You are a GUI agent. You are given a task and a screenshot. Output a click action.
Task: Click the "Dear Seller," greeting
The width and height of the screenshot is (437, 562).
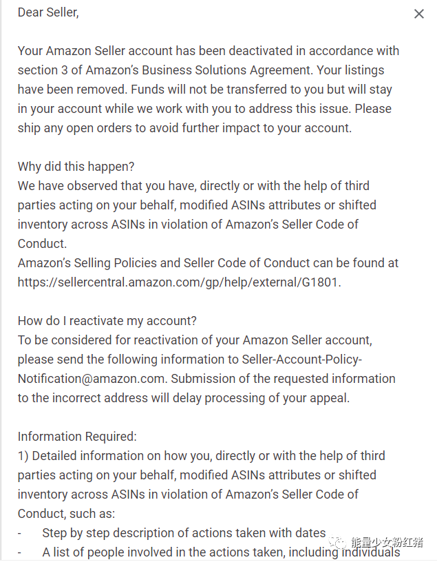[x=48, y=12]
